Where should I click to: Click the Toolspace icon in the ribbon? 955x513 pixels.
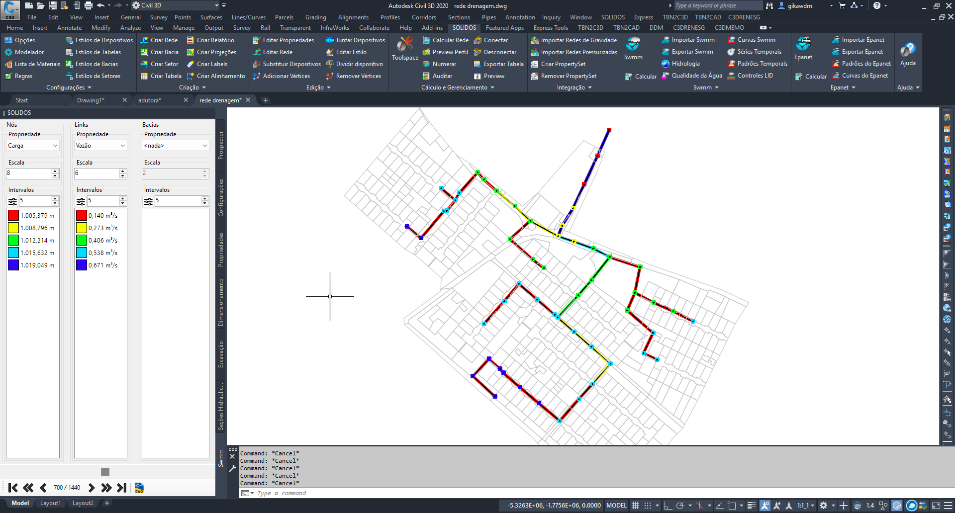pyautogui.click(x=405, y=49)
